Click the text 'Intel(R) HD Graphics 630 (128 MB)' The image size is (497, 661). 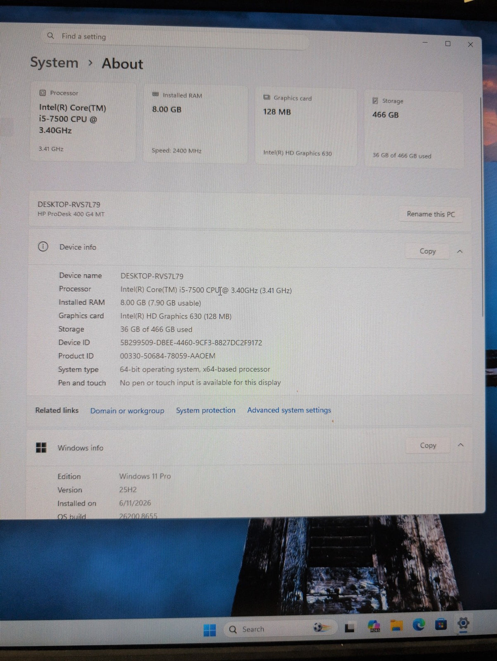coord(176,316)
